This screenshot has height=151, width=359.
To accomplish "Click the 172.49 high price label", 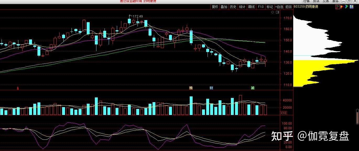I will pos(138,16).
